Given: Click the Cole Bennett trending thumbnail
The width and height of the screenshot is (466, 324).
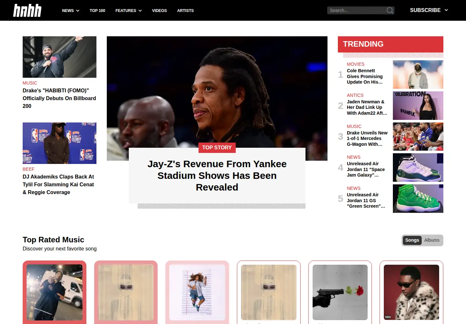Looking at the screenshot, I should pos(418,75).
